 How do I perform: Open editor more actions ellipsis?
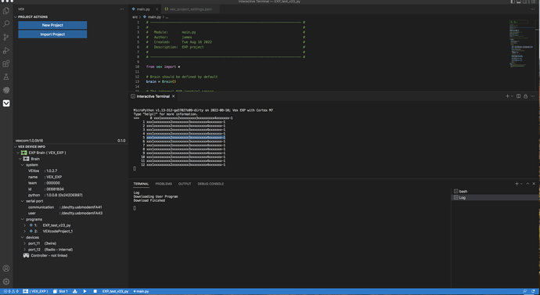coord(532,9)
